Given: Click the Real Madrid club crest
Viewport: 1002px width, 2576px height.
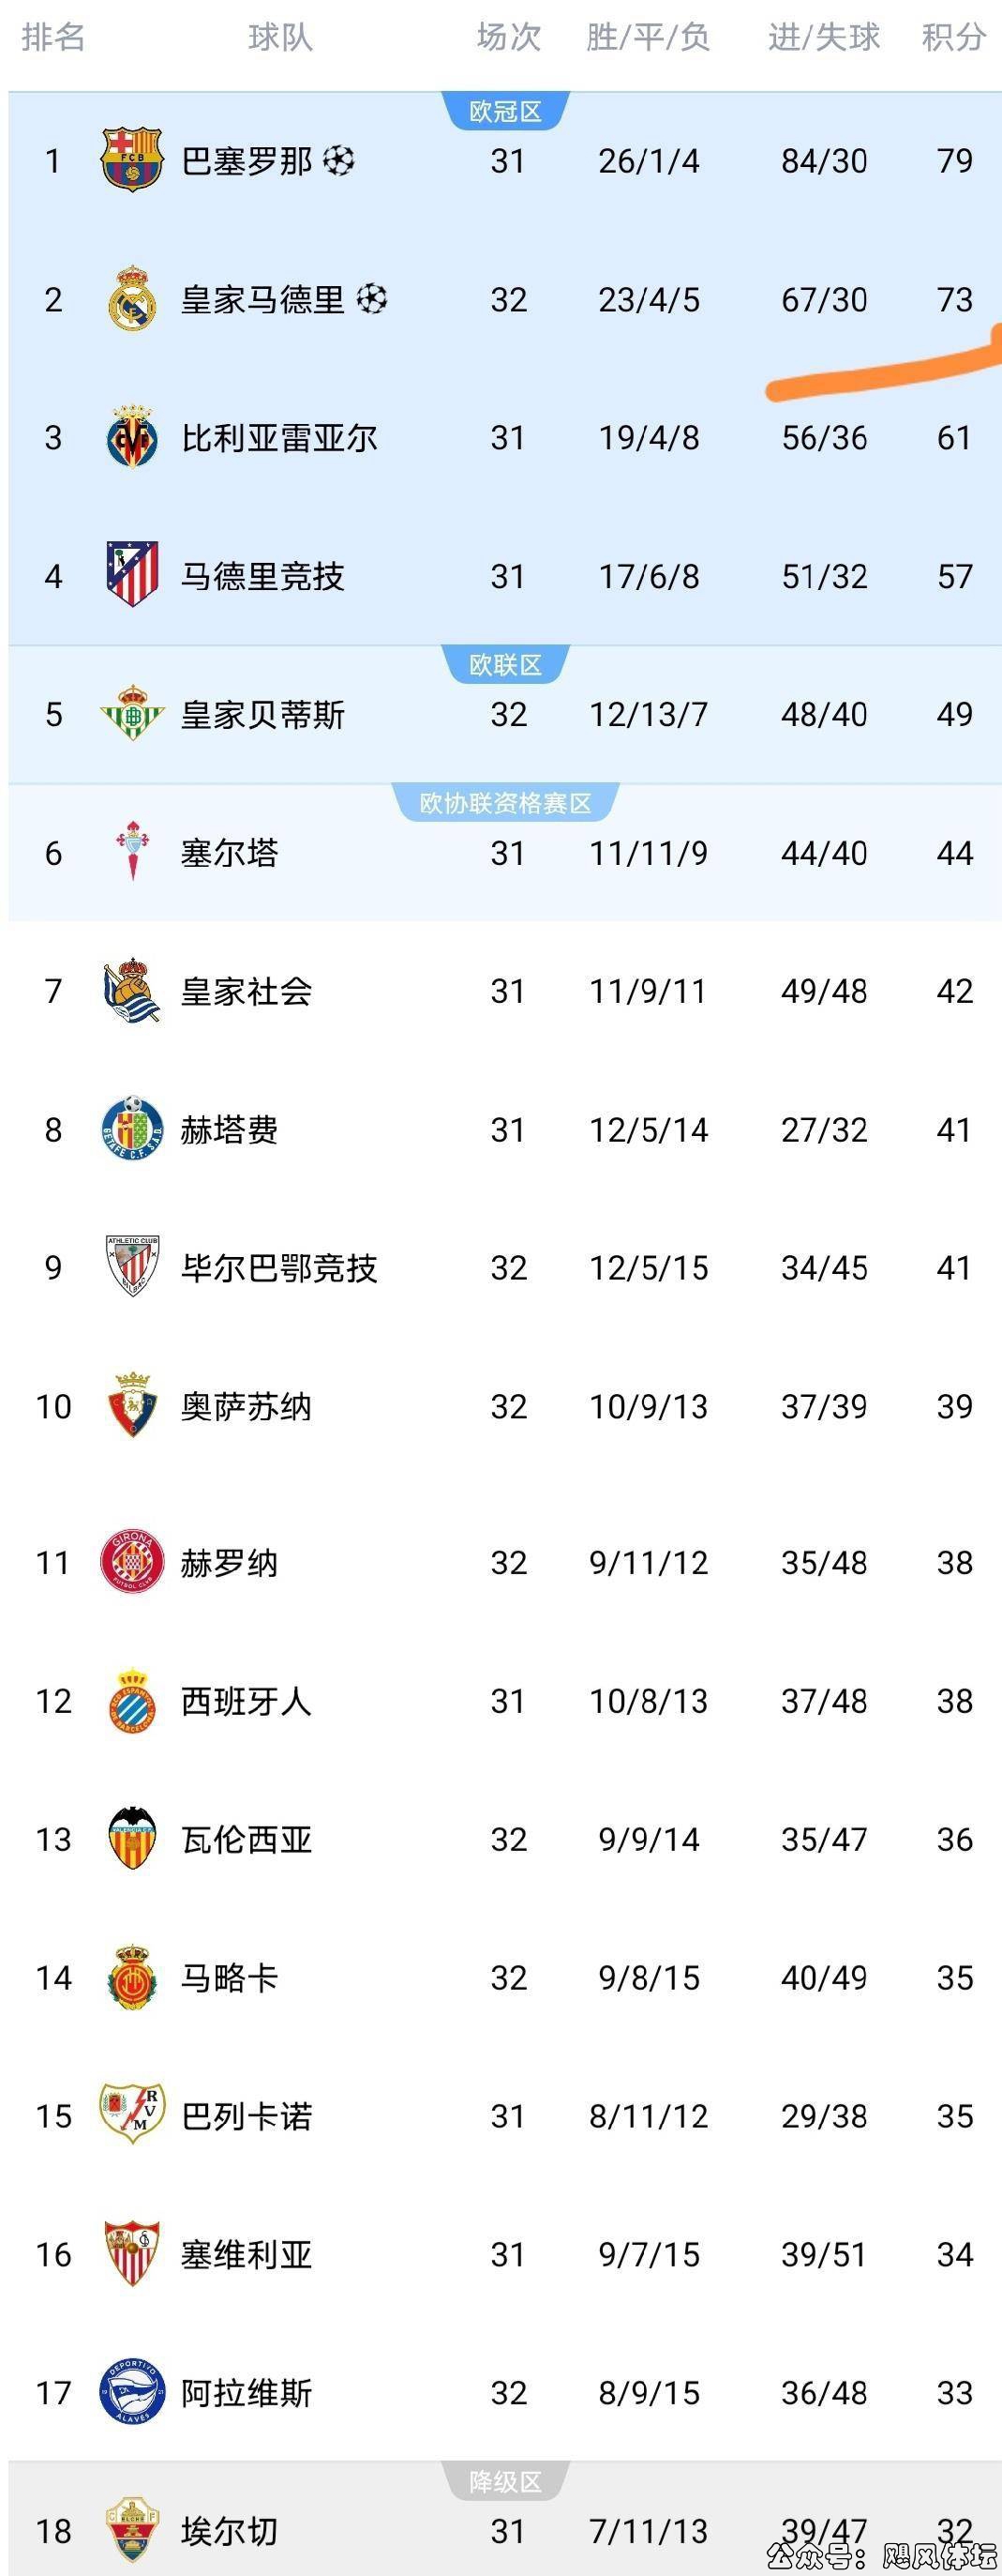Looking at the screenshot, I should pos(132,299).
